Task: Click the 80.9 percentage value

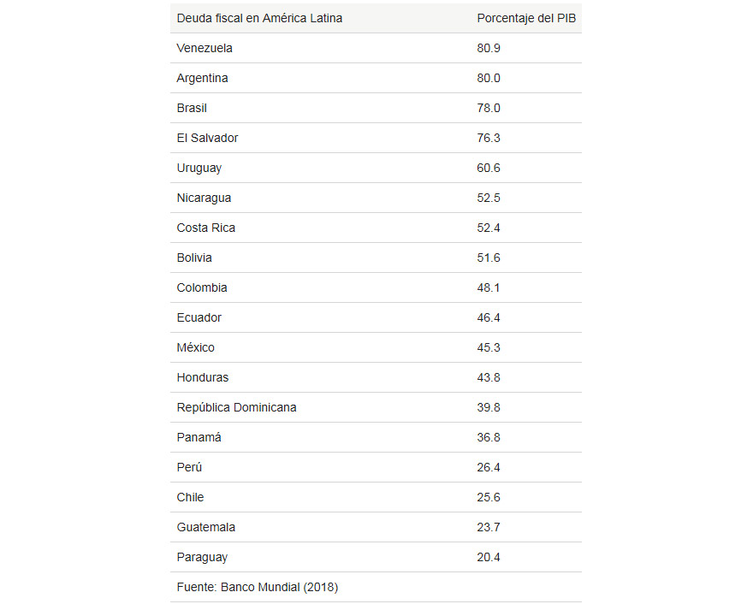Action: 489,48
